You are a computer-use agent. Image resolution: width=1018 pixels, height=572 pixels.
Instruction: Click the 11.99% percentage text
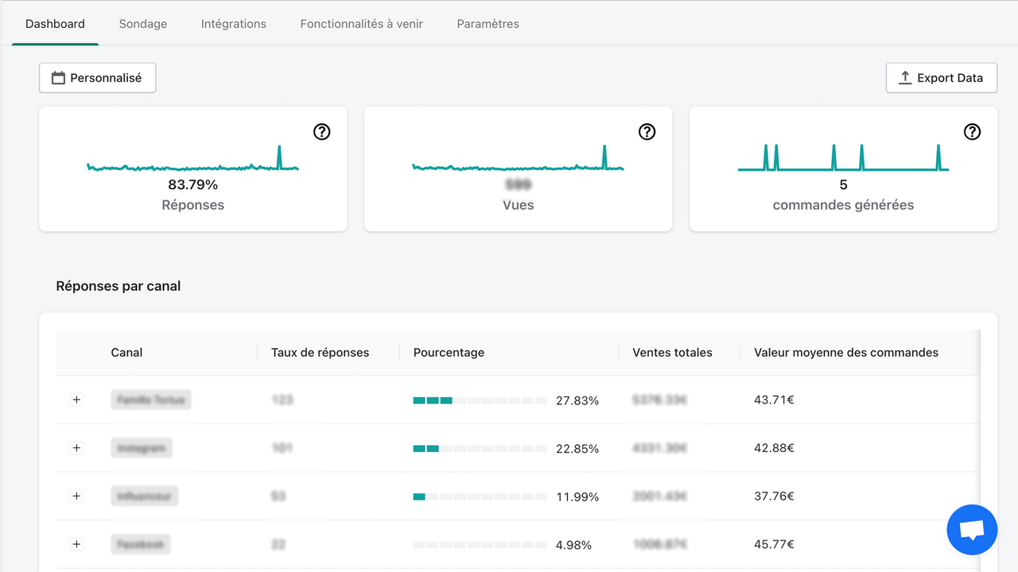click(x=577, y=497)
